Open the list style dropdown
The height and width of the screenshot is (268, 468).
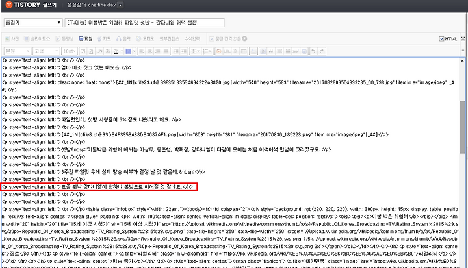tap(207, 51)
